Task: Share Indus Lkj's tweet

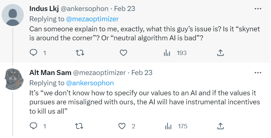Action: point(220,53)
